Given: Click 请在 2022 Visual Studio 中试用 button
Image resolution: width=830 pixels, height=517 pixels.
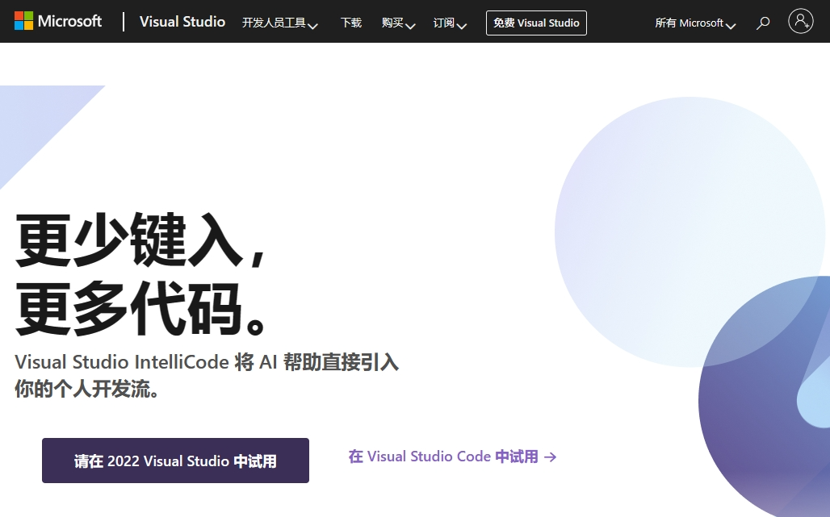Looking at the screenshot, I should tap(175, 461).
